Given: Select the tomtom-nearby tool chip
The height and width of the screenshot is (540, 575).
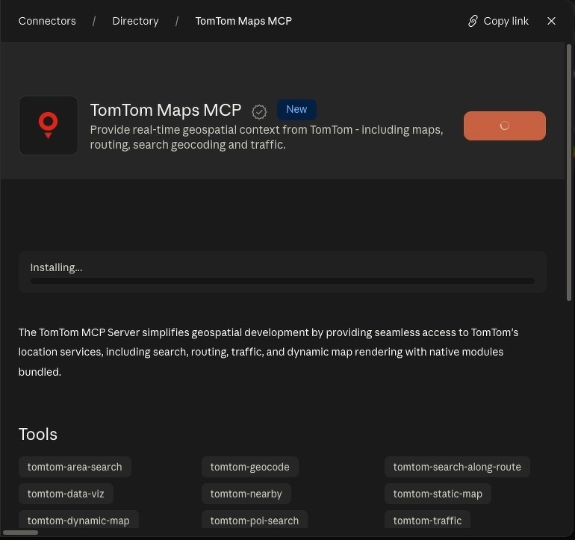Looking at the screenshot, I should click(246, 494).
